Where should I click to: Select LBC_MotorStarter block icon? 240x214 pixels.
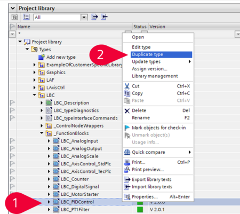[56, 194]
